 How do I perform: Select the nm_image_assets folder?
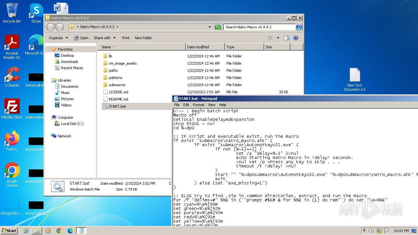122,63
